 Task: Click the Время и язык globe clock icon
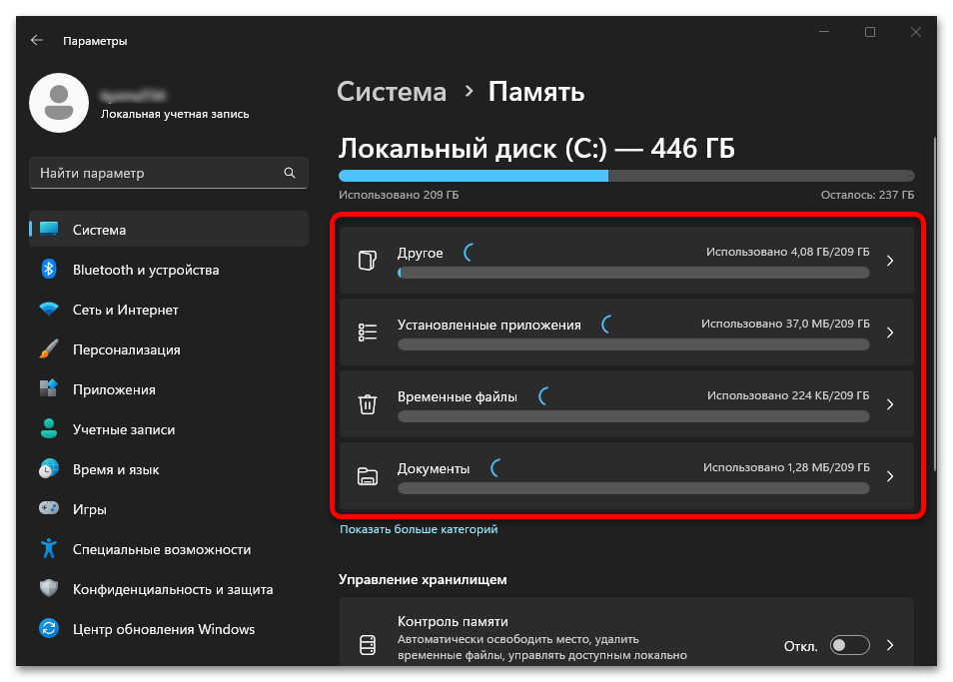(x=49, y=469)
